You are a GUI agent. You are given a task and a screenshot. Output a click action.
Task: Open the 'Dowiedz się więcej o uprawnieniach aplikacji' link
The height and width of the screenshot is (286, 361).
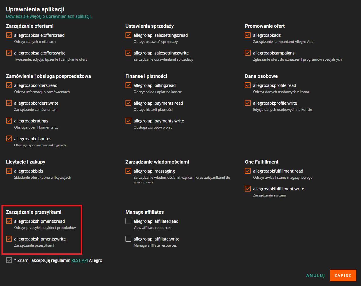coord(49,16)
